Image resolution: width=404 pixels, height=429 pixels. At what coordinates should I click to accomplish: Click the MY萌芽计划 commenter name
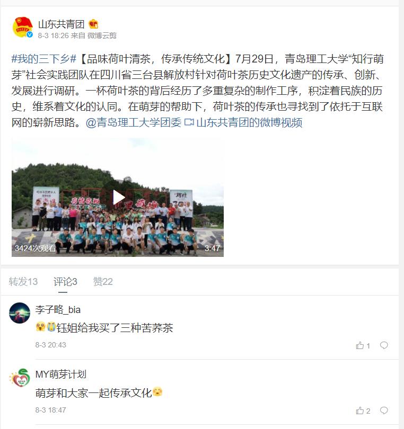pyautogui.click(x=61, y=374)
